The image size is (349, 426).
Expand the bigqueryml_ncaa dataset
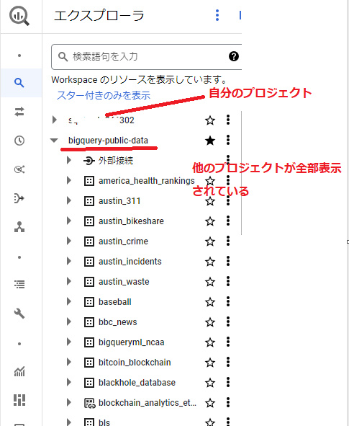[x=69, y=342]
